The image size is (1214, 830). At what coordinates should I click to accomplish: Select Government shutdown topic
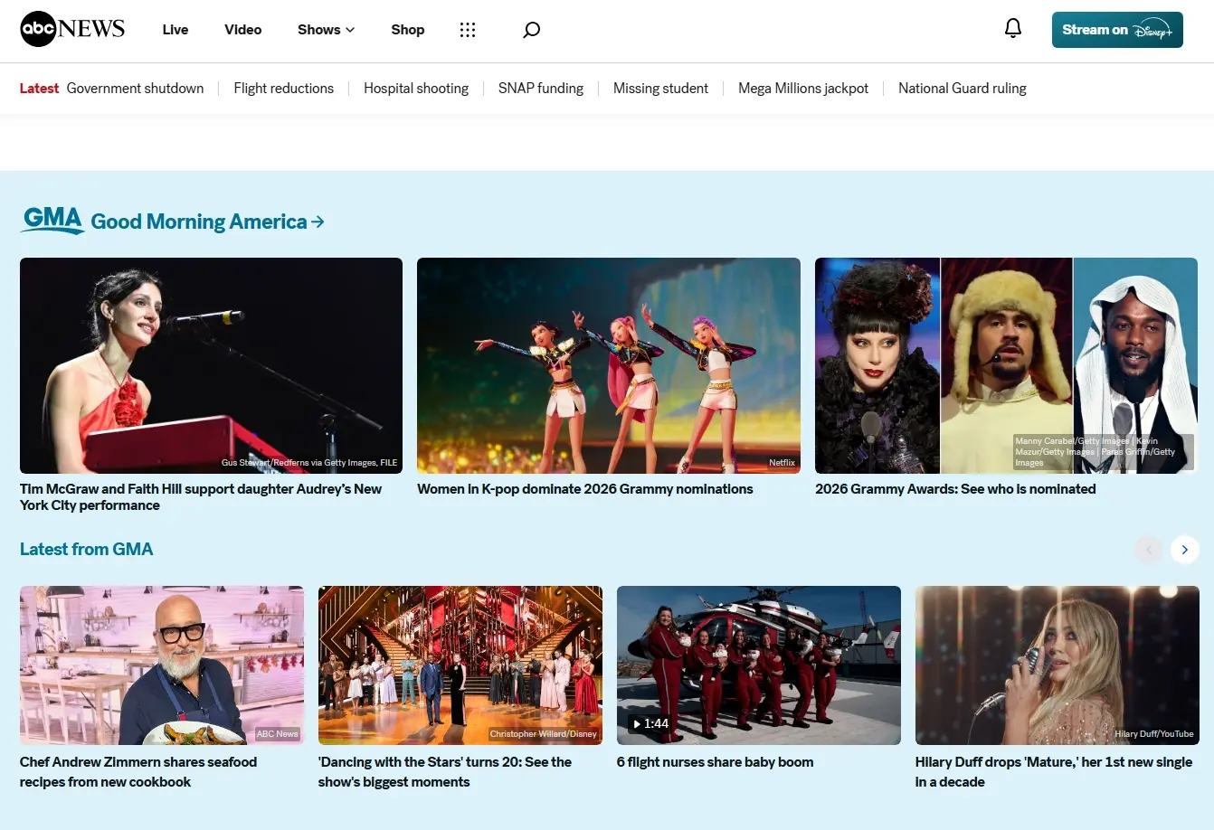[135, 89]
